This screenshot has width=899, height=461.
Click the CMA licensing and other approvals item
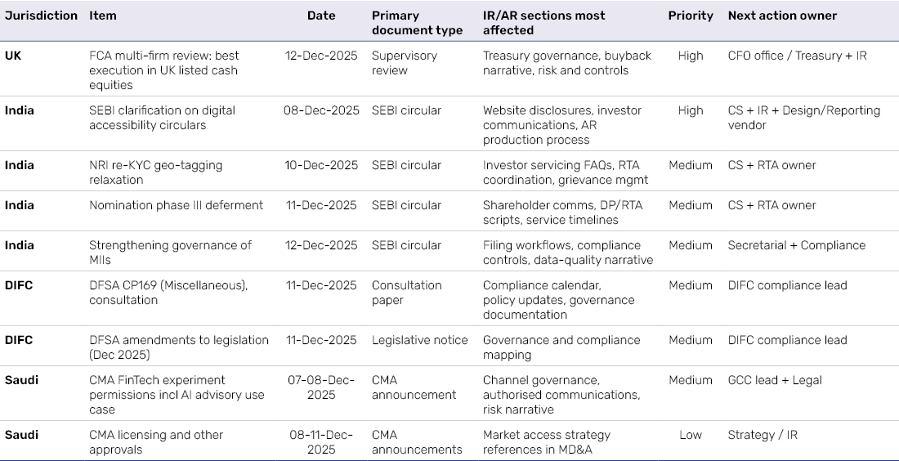(x=156, y=442)
